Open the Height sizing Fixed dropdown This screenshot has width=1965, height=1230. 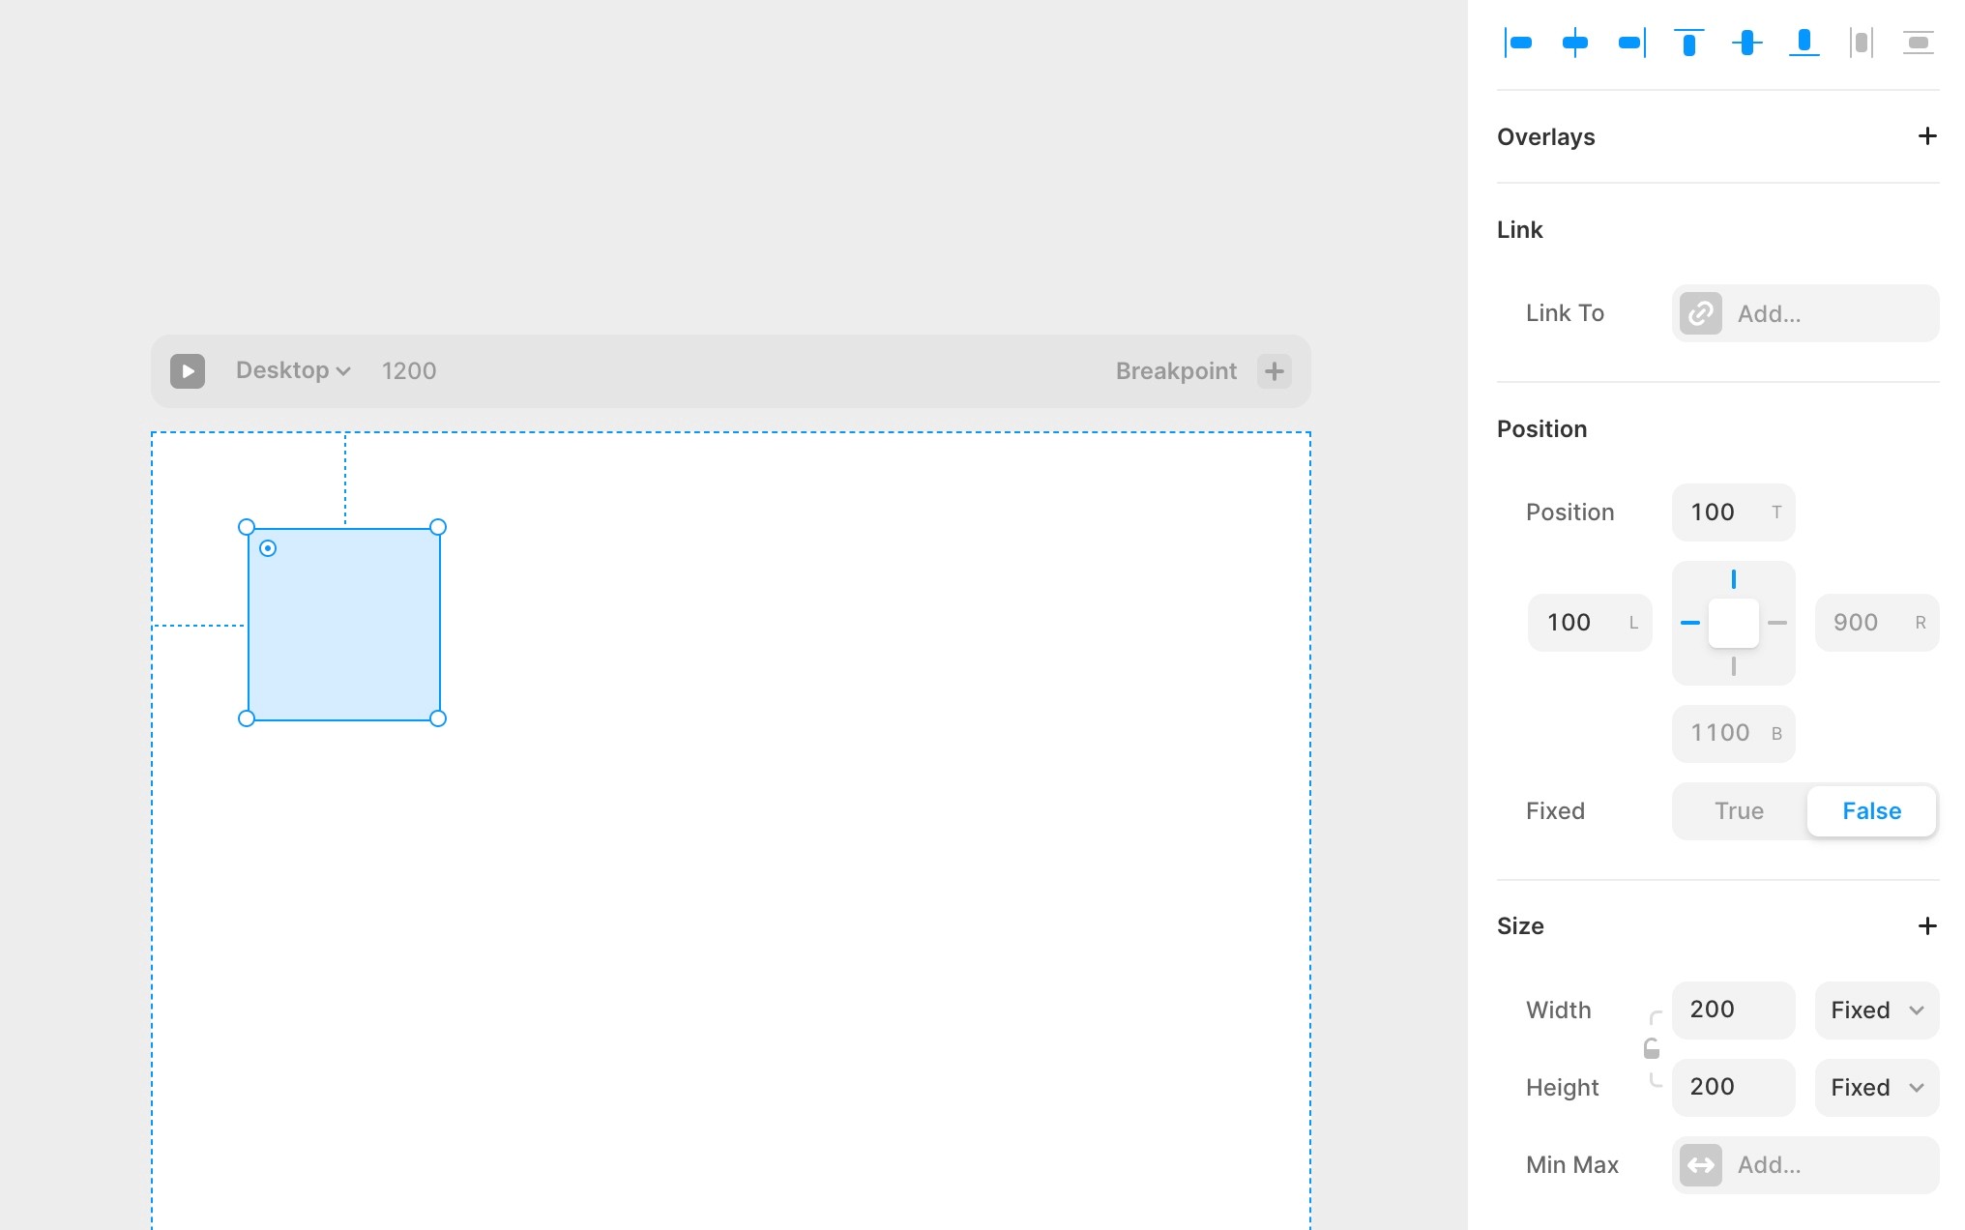point(1876,1088)
